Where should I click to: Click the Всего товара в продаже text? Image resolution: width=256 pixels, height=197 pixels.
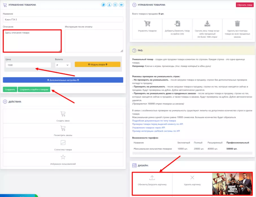[148, 14]
